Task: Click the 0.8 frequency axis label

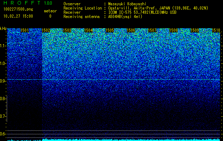Action: point(2,99)
